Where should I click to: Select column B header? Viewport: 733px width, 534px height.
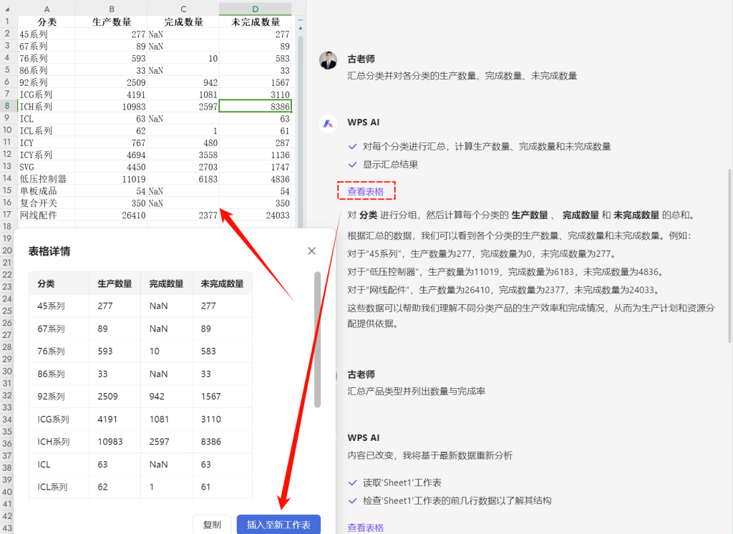point(111,9)
